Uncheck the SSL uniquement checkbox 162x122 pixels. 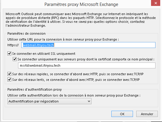click(x=9, y=54)
